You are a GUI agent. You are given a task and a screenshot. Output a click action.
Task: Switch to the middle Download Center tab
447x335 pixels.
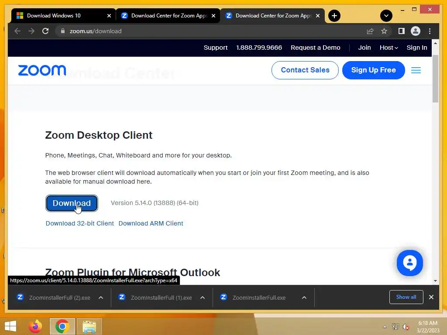pos(168,16)
